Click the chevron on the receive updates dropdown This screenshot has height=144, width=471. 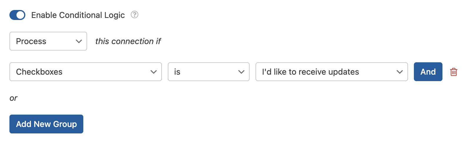click(399, 72)
